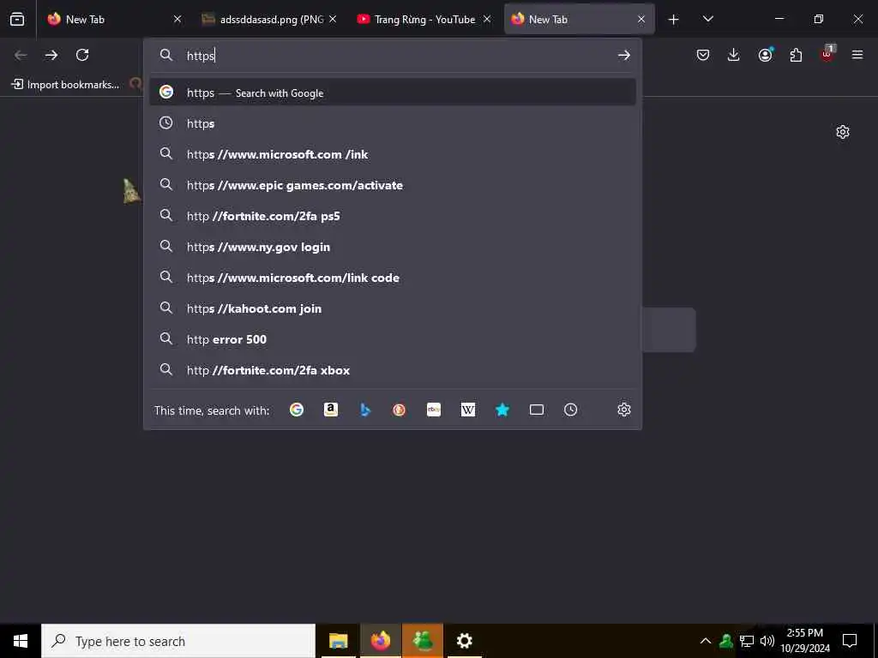Close the Trang Rừng - YouTube tab
Screen dimensions: 878x658
point(487,19)
